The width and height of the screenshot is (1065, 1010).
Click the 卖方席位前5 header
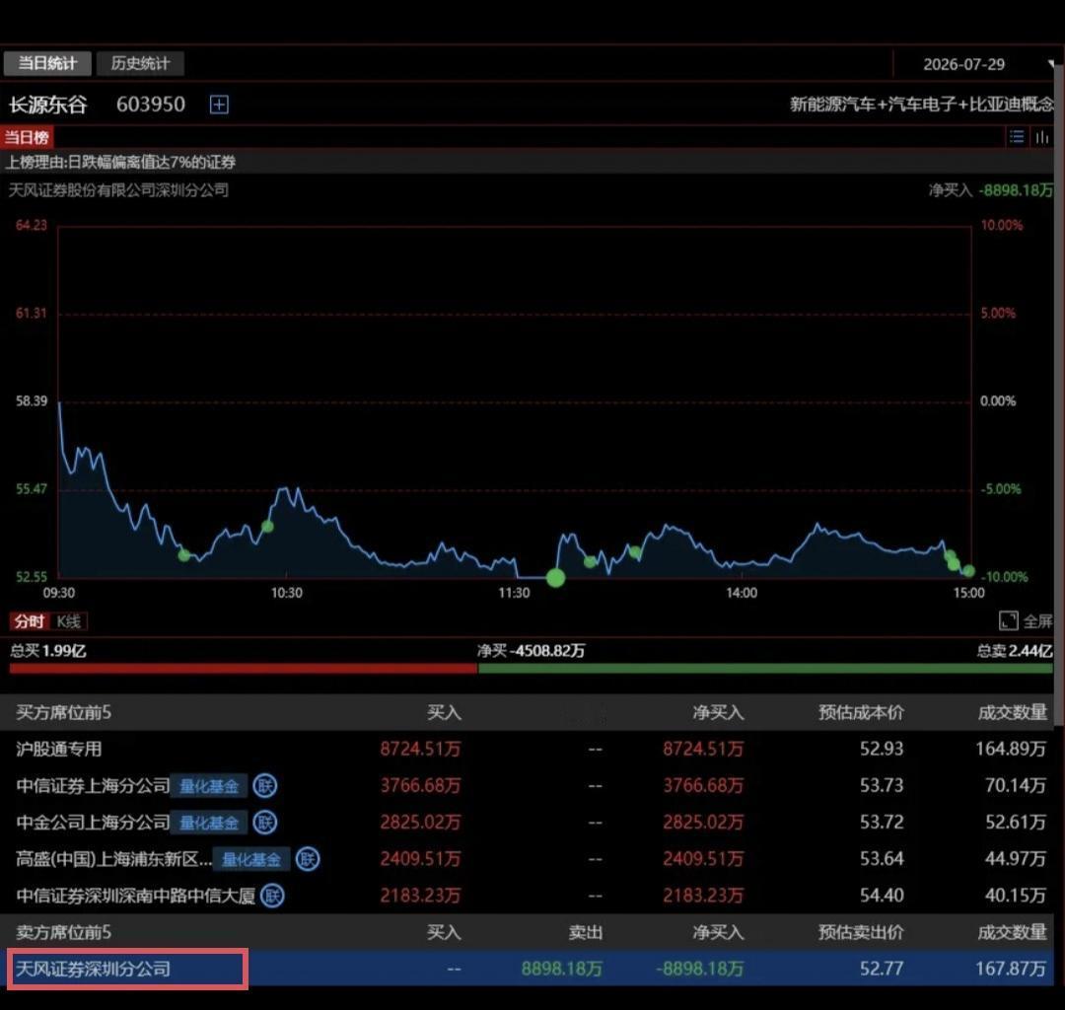(63, 932)
